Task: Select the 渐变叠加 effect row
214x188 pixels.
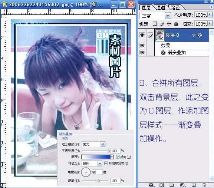Action: [182, 53]
